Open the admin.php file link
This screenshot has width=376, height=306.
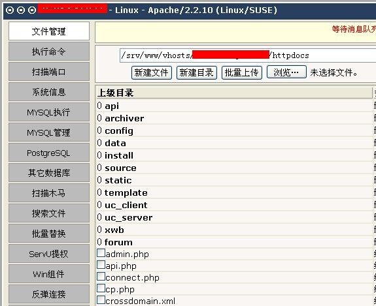click(127, 254)
